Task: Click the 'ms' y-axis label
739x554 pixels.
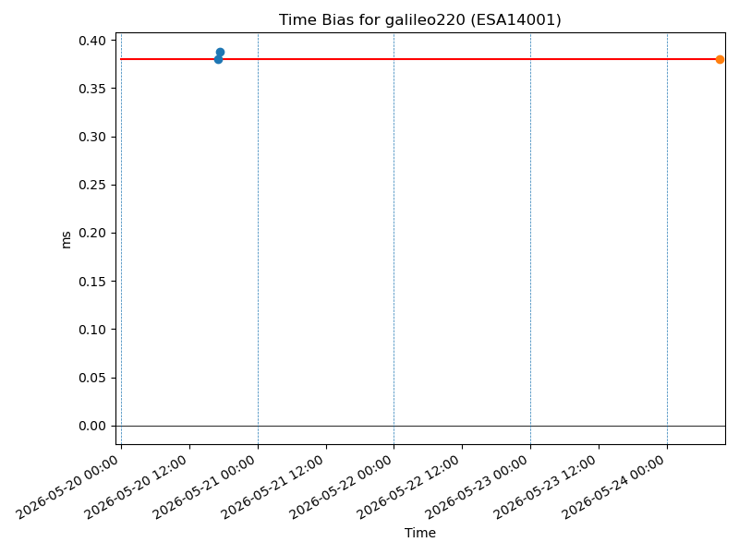Action: click(66, 240)
